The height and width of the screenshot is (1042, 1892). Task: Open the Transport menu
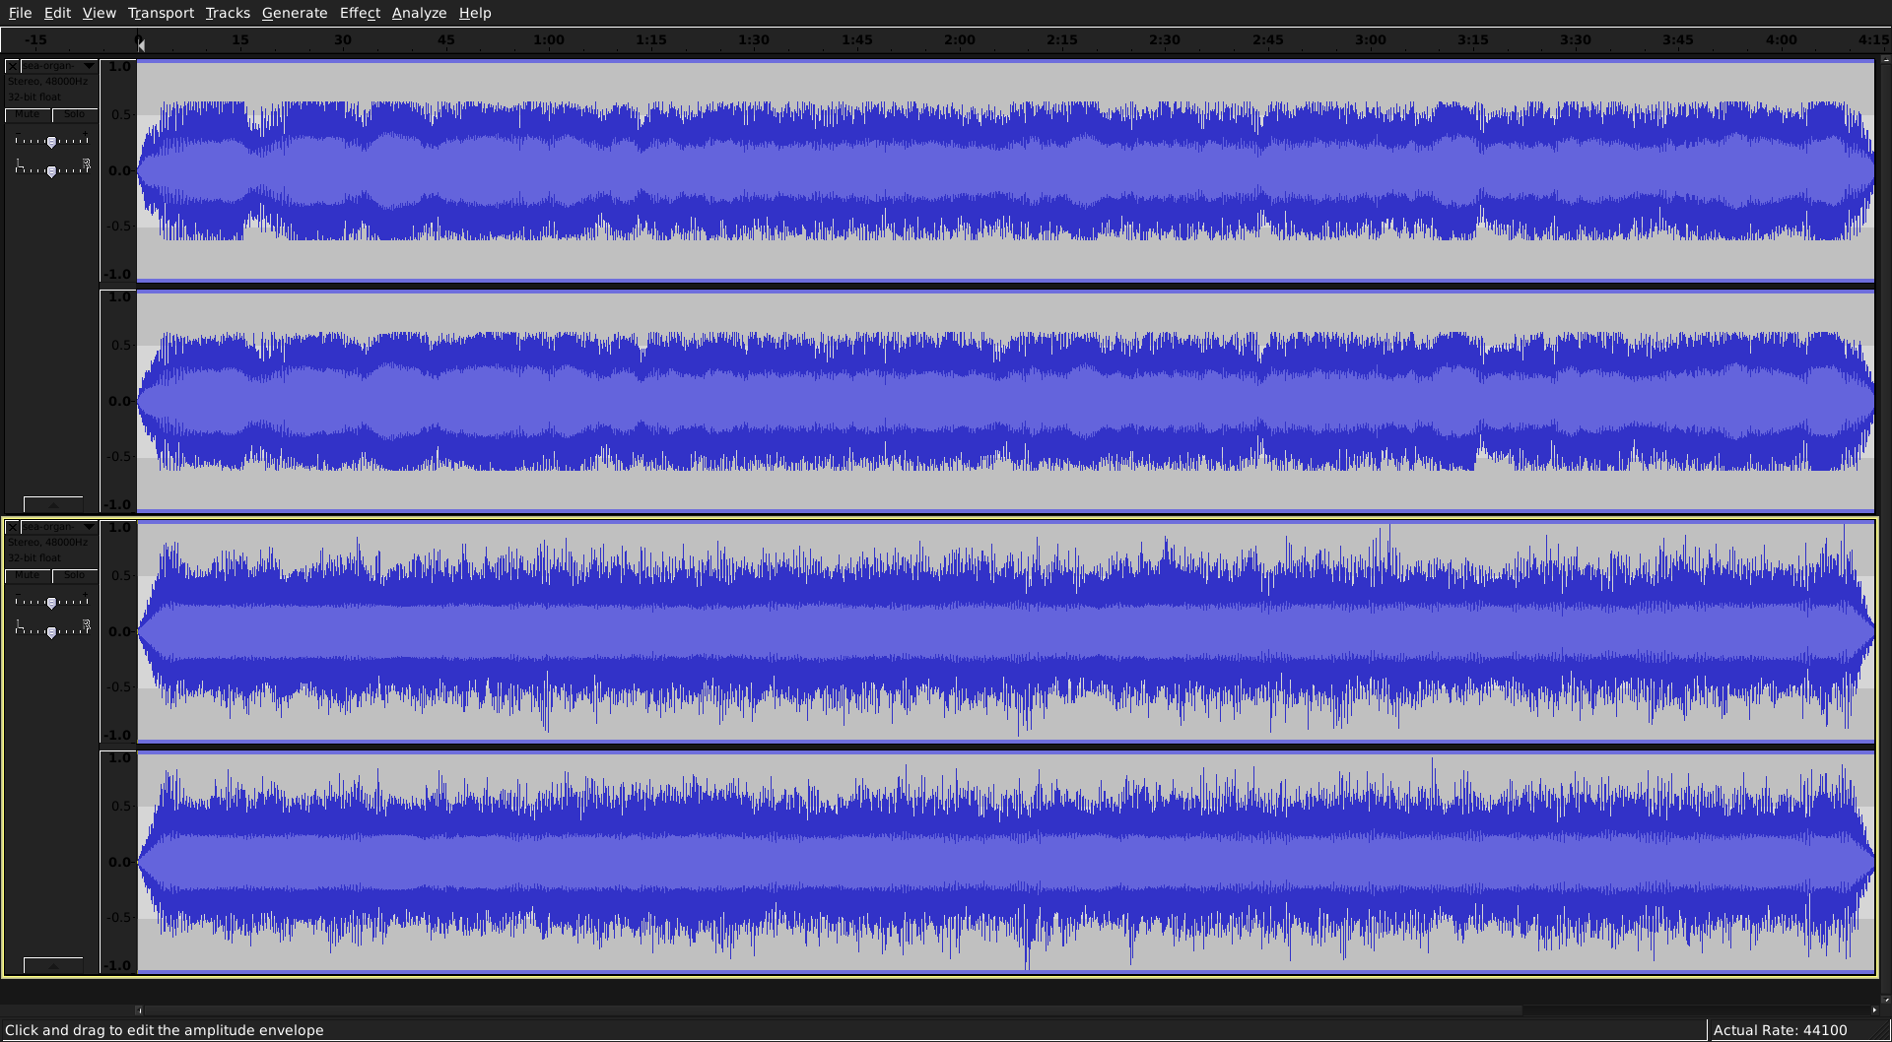(161, 13)
